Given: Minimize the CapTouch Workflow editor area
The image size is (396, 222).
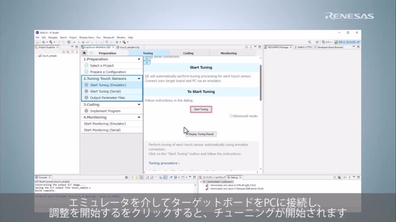Looking at the screenshot, I should pos(255,47).
